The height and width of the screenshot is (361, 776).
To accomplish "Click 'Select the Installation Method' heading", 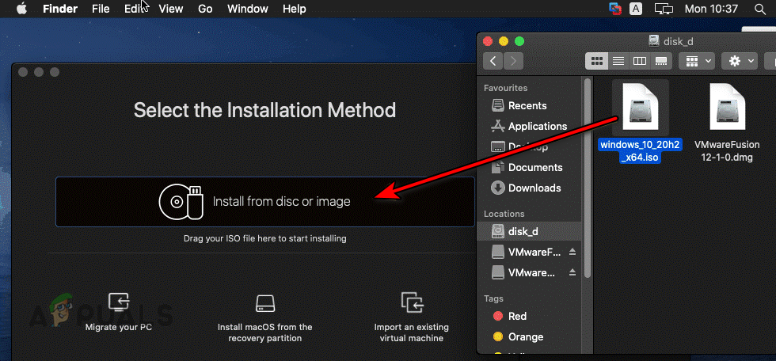I will point(264,109).
